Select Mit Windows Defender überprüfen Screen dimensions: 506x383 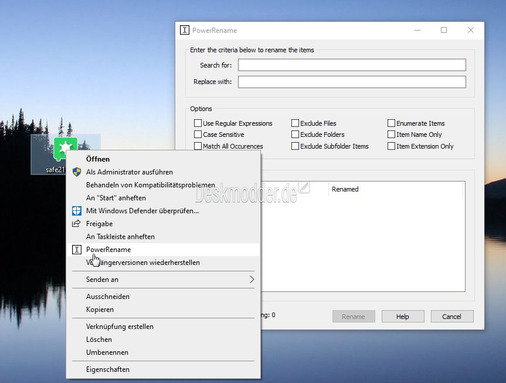click(x=162, y=211)
